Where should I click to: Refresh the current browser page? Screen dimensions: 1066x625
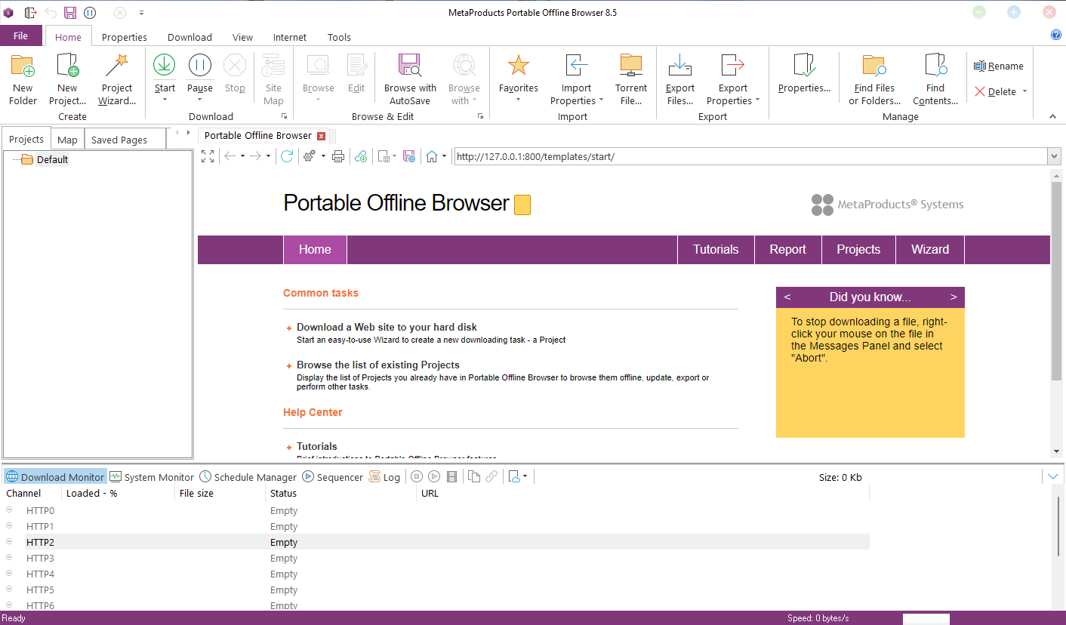pyautogui.click(x=287, y=156)
